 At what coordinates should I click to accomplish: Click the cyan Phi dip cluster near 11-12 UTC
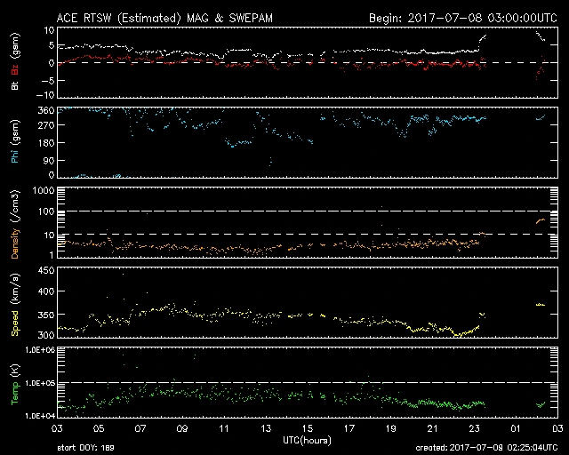[238, 142]
